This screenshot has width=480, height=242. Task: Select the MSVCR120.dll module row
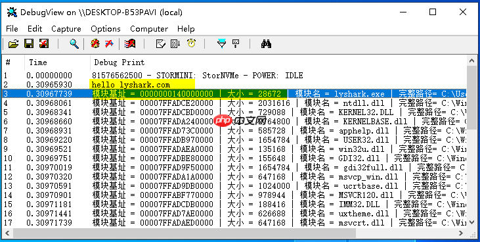click(x=234, y=195)
